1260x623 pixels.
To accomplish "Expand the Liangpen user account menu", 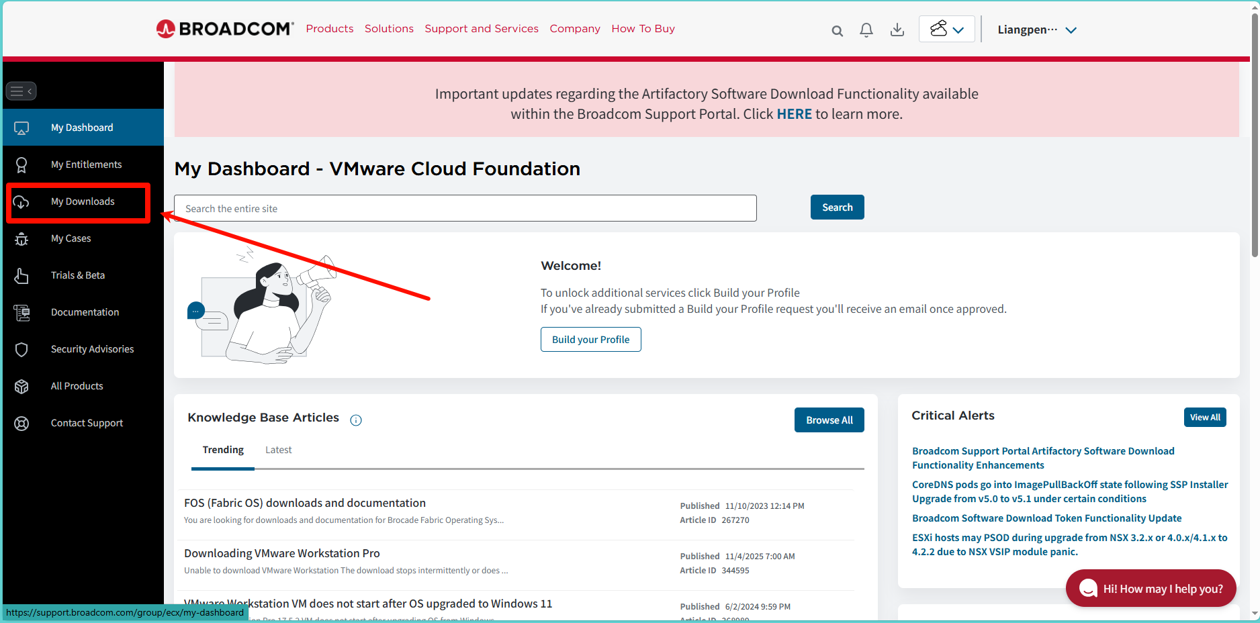I will tap(1037, 30).
